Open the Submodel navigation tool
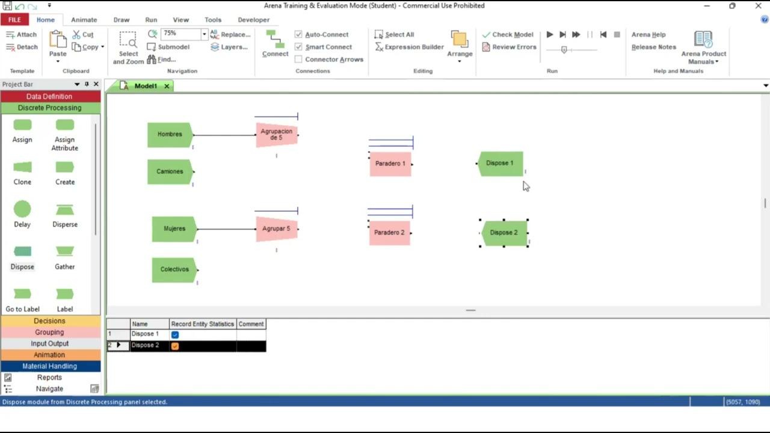770x433 pixels. 168,47
